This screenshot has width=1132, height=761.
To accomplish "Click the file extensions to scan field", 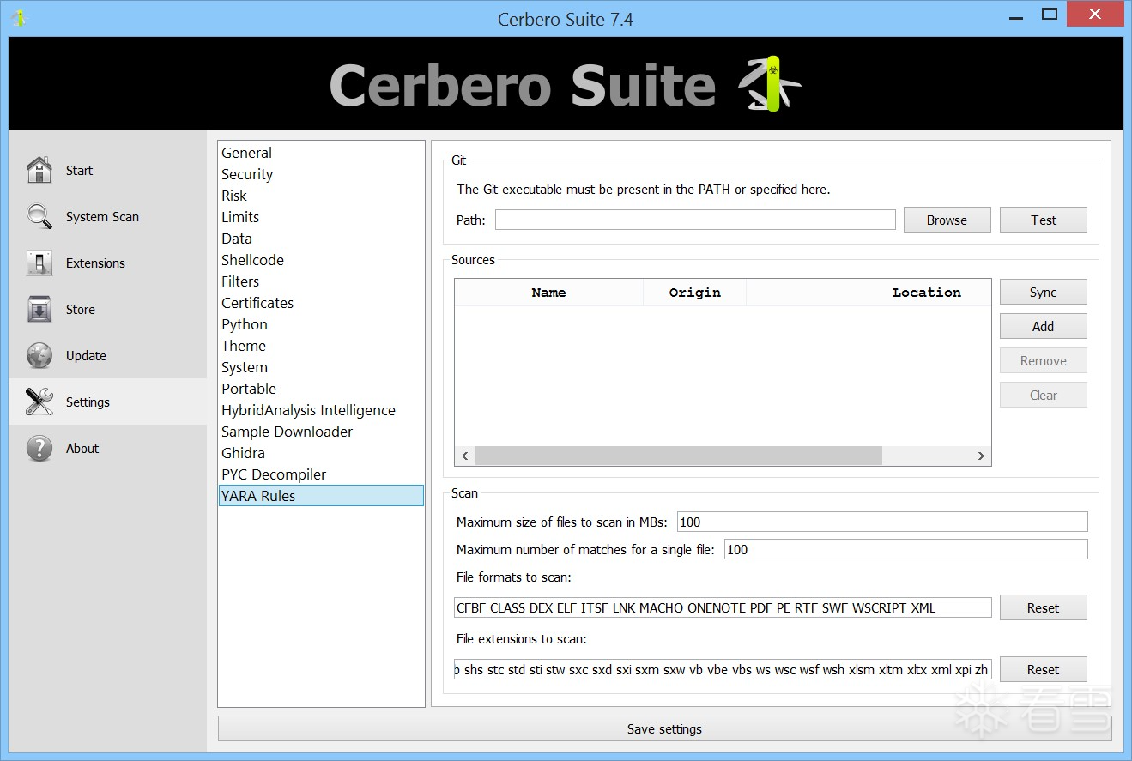I will pos(723,669).
